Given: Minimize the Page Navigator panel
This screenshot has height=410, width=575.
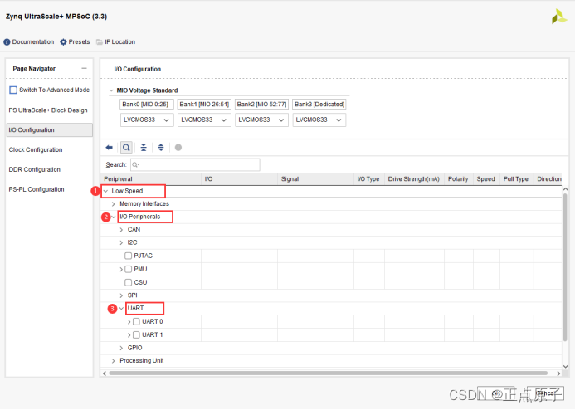Looking at the screenshot, I should (85, 68).
